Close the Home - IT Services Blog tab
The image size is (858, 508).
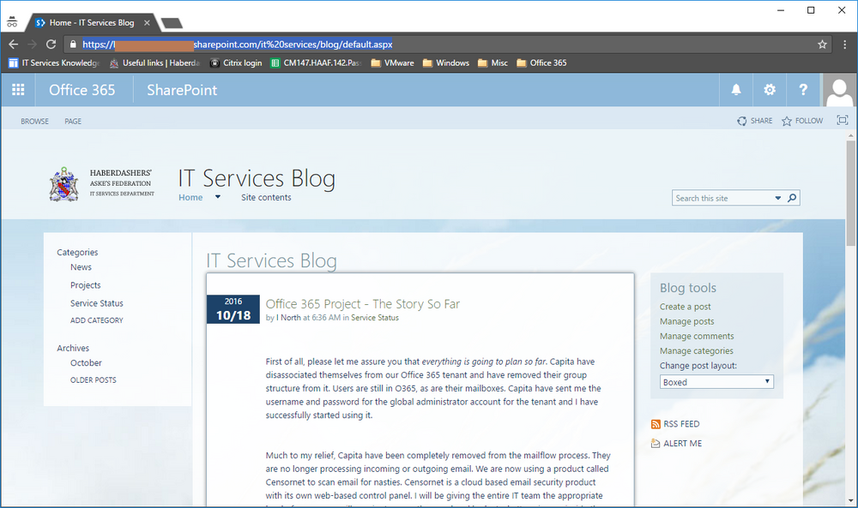click(x=147, y=23)
